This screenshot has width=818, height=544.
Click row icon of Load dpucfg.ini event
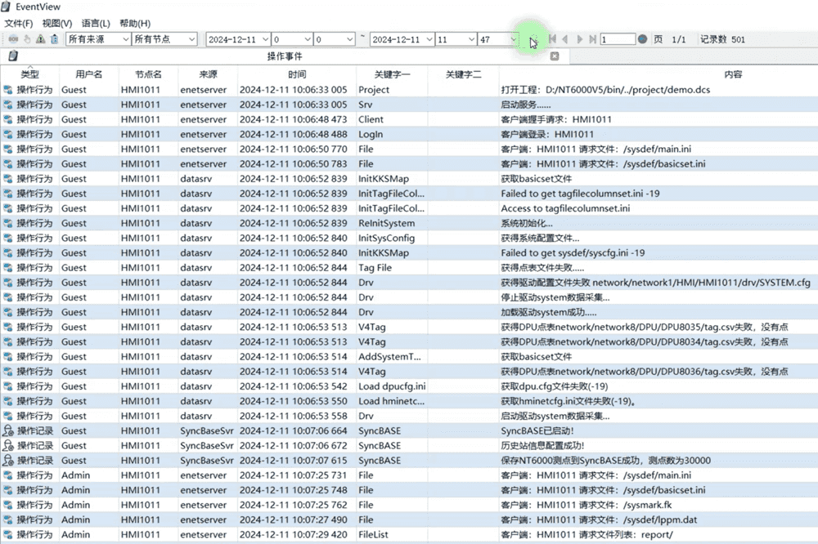(8, 386)
